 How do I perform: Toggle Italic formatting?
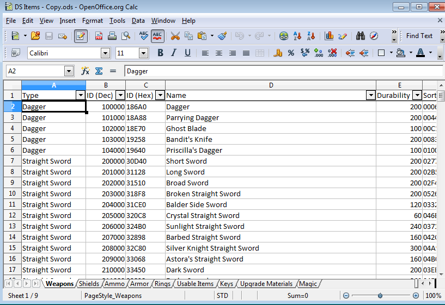point(174,53)
